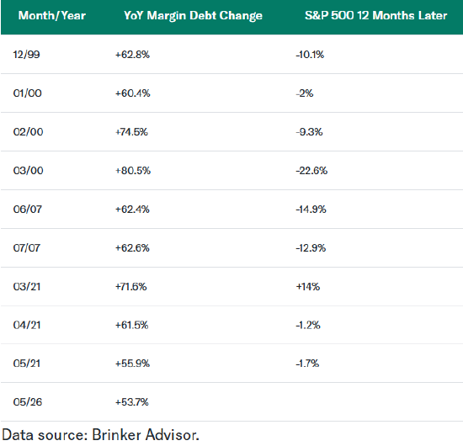463x446 pixels.
Task: Click the -14.9% S&P 500 return
Action: pos(311,210)
